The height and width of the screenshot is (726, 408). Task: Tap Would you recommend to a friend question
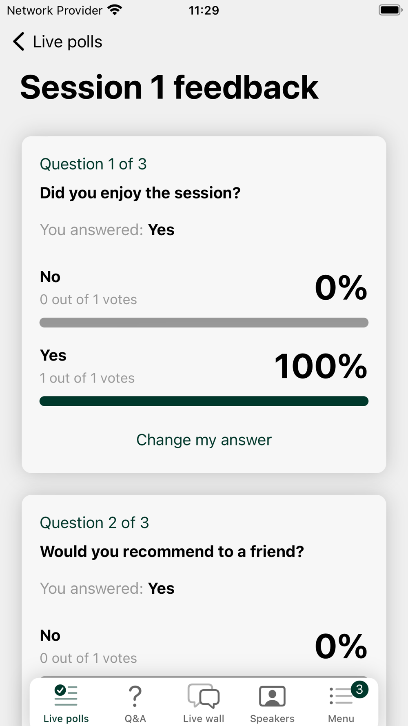pyautogui.click(x=172, y=552)
